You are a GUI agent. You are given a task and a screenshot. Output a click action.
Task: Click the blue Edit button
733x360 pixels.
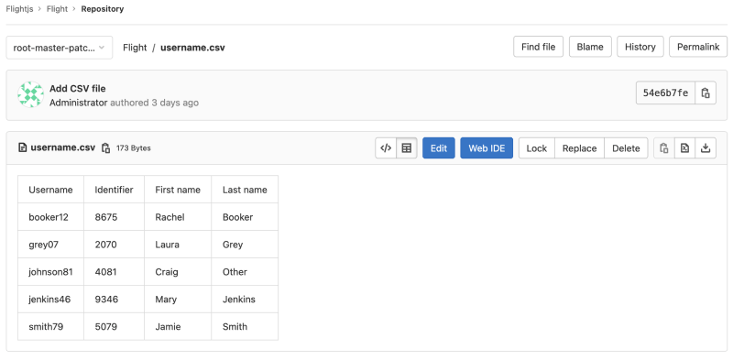click(x=439, y=148)
